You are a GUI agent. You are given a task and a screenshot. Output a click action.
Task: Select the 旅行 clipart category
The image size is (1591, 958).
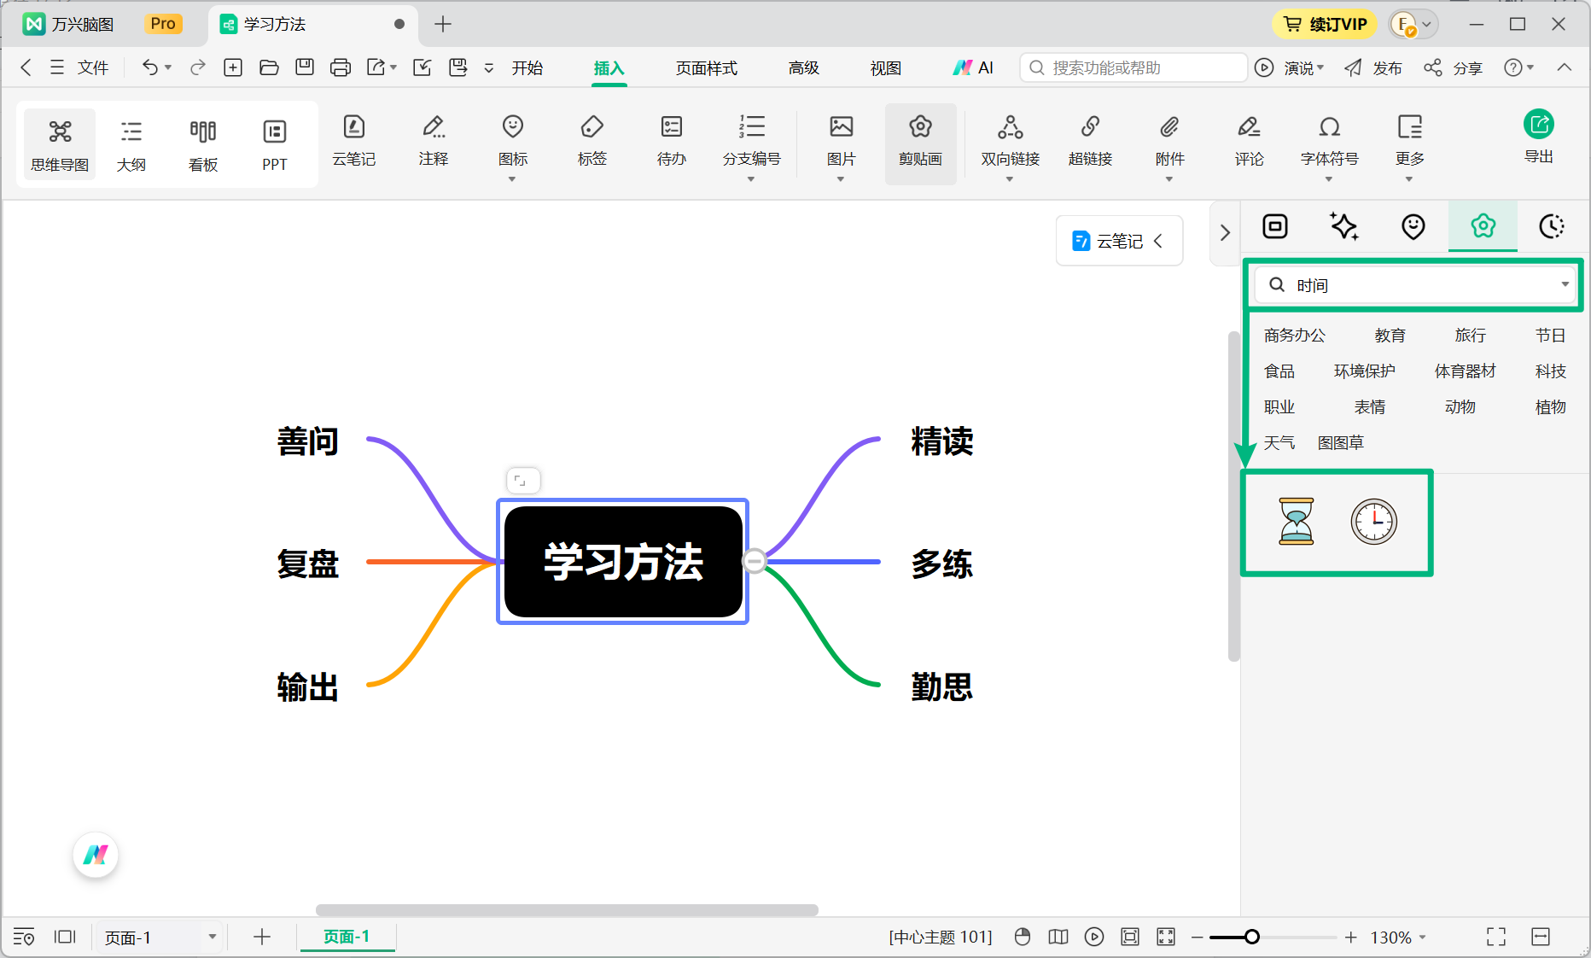(x=1470, y=336)
